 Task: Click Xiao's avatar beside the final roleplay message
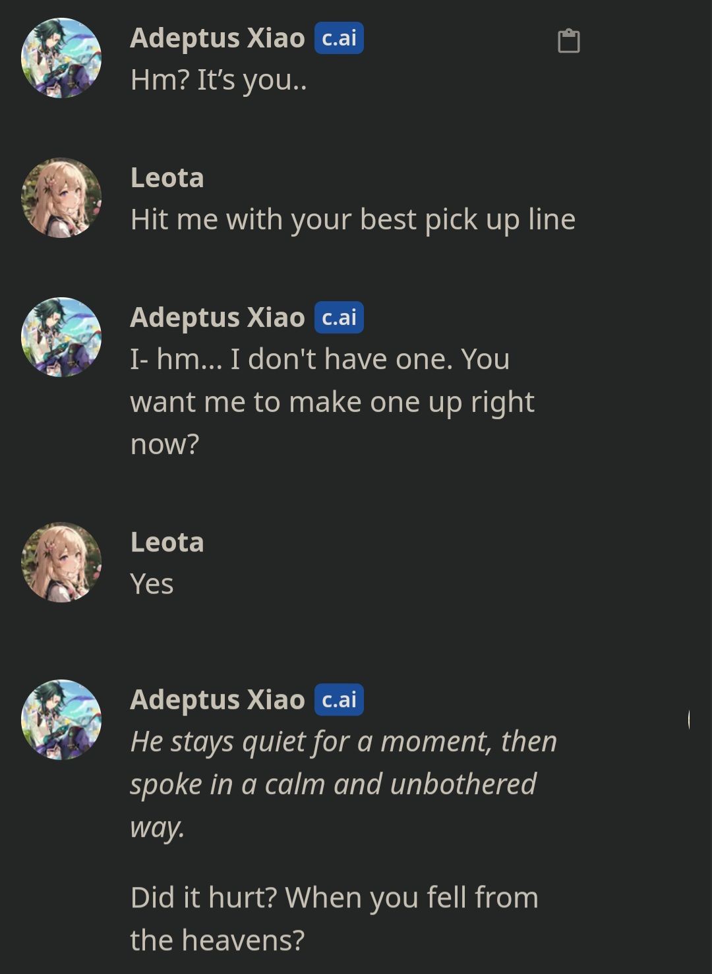click(x=61, y=720)
